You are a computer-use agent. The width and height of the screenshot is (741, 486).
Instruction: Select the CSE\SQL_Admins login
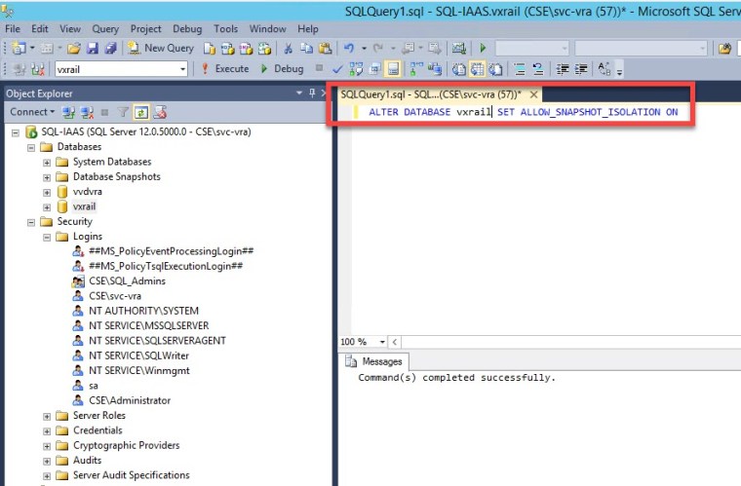(127, 280)
